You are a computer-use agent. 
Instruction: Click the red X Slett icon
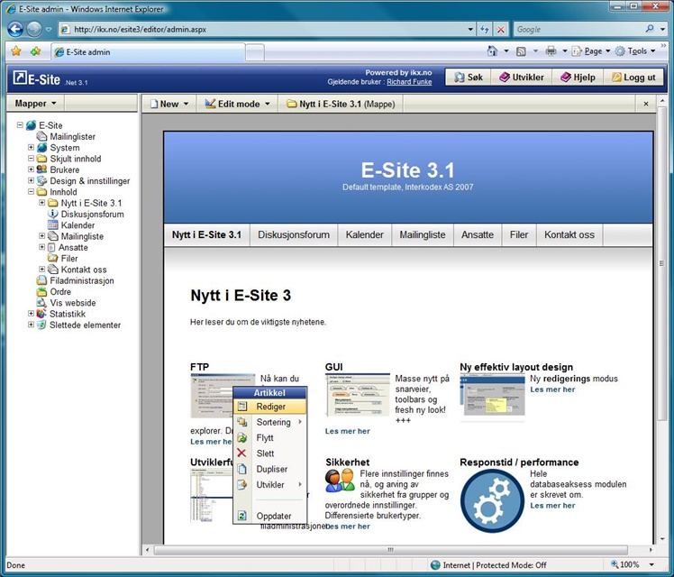click(241, 453)
